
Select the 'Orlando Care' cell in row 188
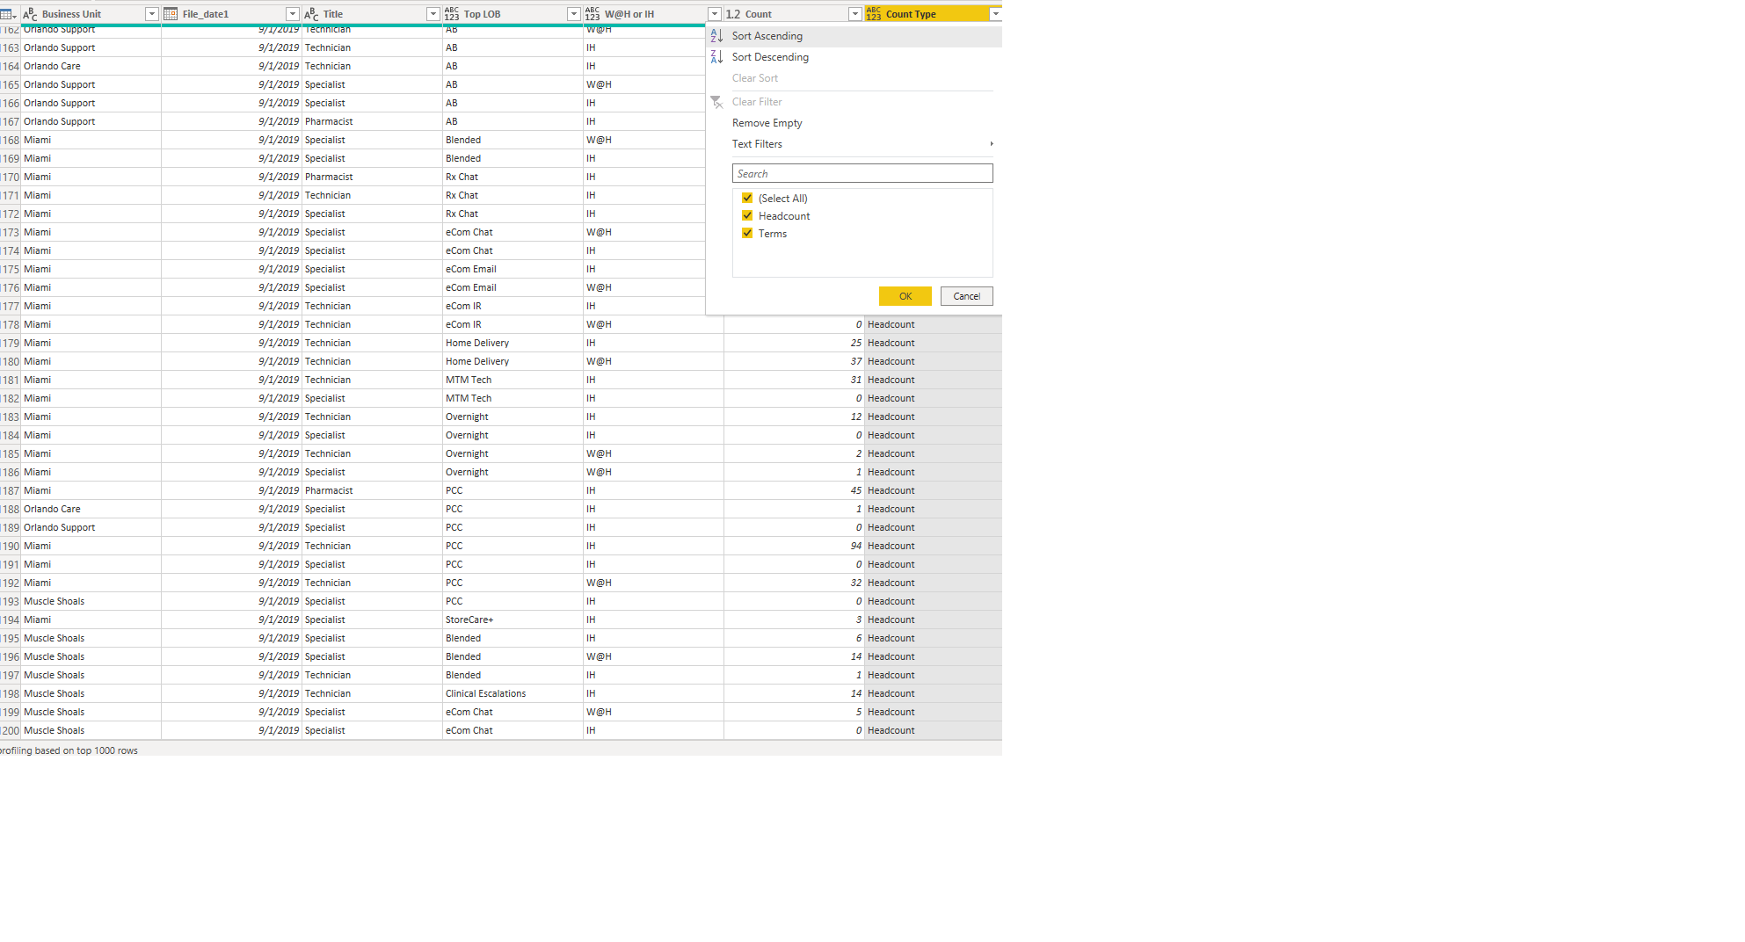91,510
